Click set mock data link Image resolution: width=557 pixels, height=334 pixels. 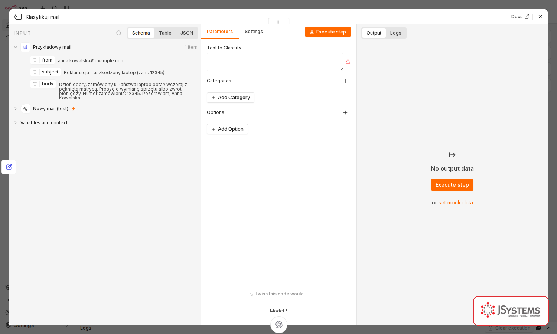point(456,203)
